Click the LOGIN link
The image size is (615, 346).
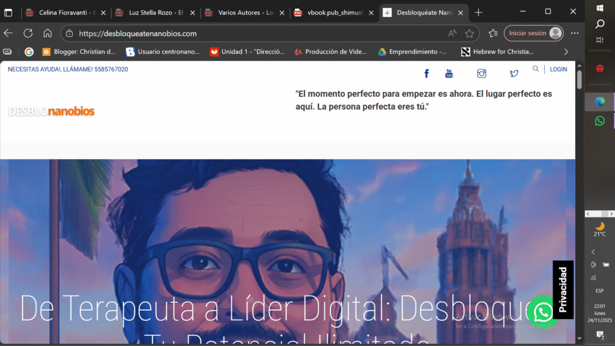coord(558,69)
